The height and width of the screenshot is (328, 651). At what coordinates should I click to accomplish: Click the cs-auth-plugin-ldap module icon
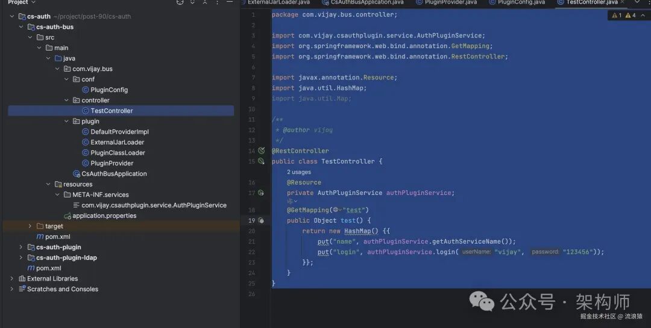[x=31, y=258]
